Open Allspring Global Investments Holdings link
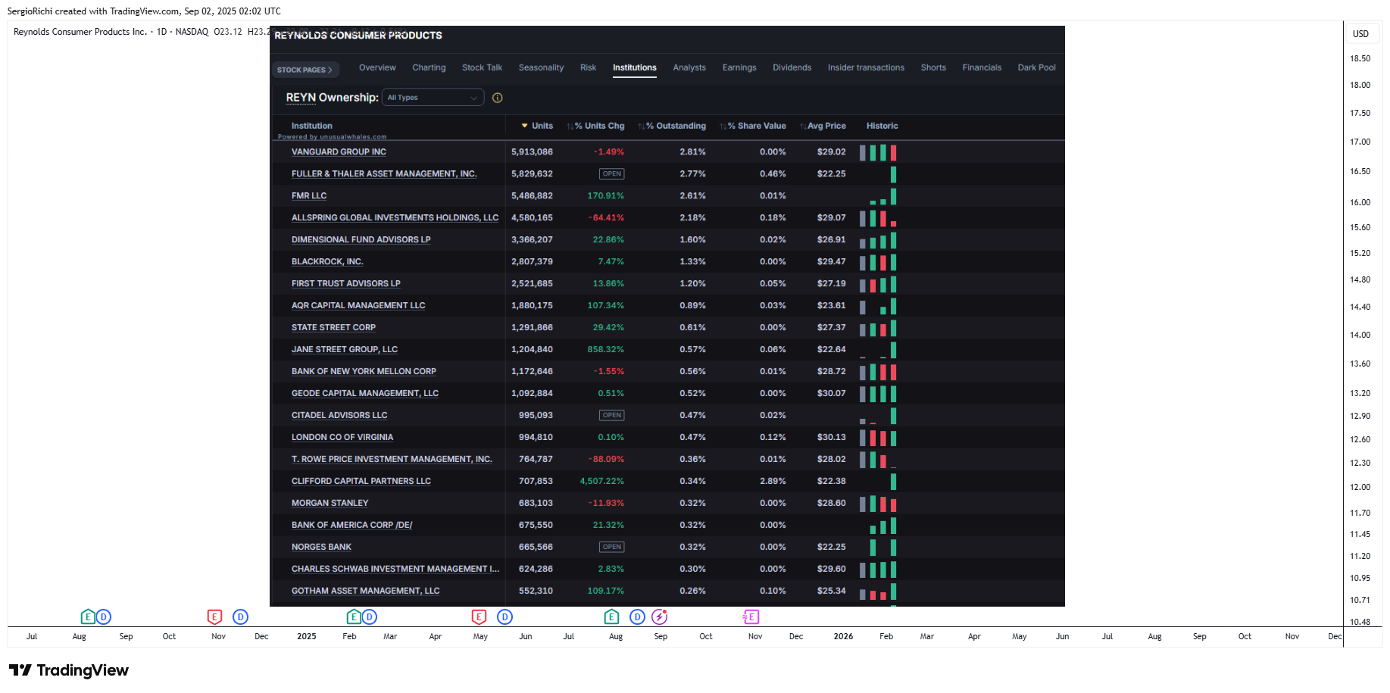Viewport: 1390px width, 693px height. click(395, 218)
